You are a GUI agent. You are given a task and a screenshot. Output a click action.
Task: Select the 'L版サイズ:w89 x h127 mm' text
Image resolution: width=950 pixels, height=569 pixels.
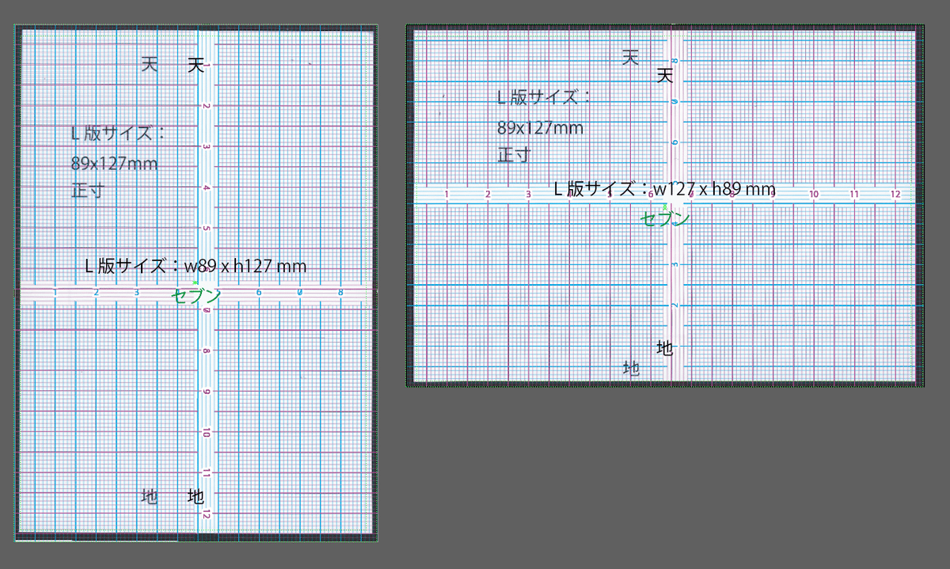[196, 266]
